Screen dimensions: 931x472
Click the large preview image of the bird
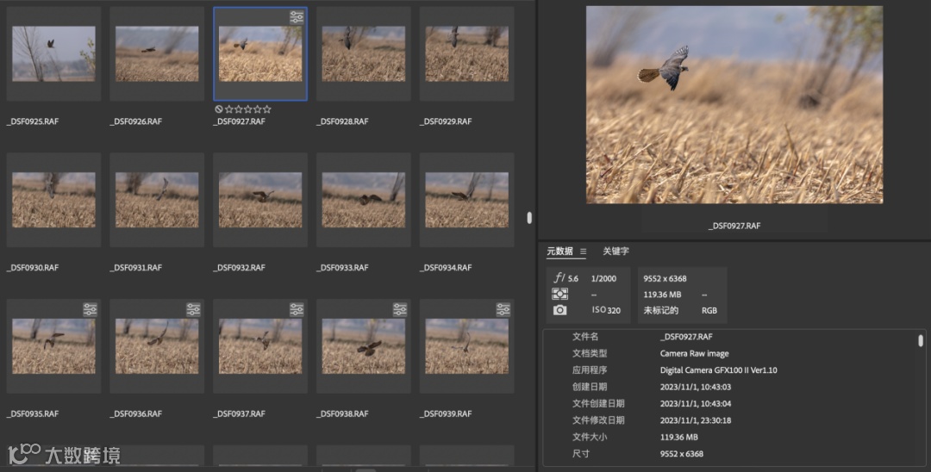coord(734,105)
